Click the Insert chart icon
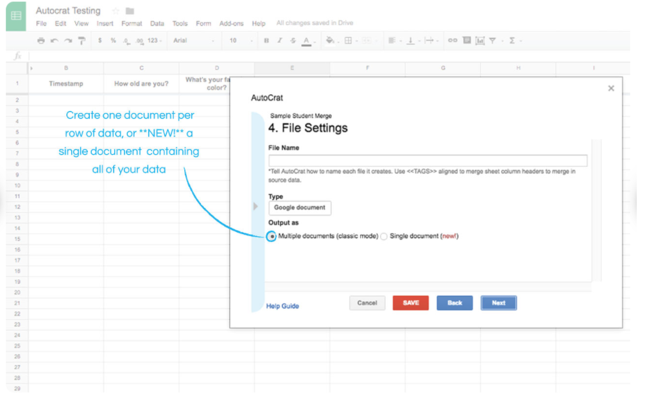Screen dimensions: 647x399 coord(480,40)
